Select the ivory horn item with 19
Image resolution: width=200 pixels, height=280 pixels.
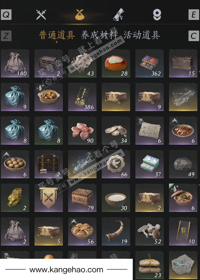(116, 231)
